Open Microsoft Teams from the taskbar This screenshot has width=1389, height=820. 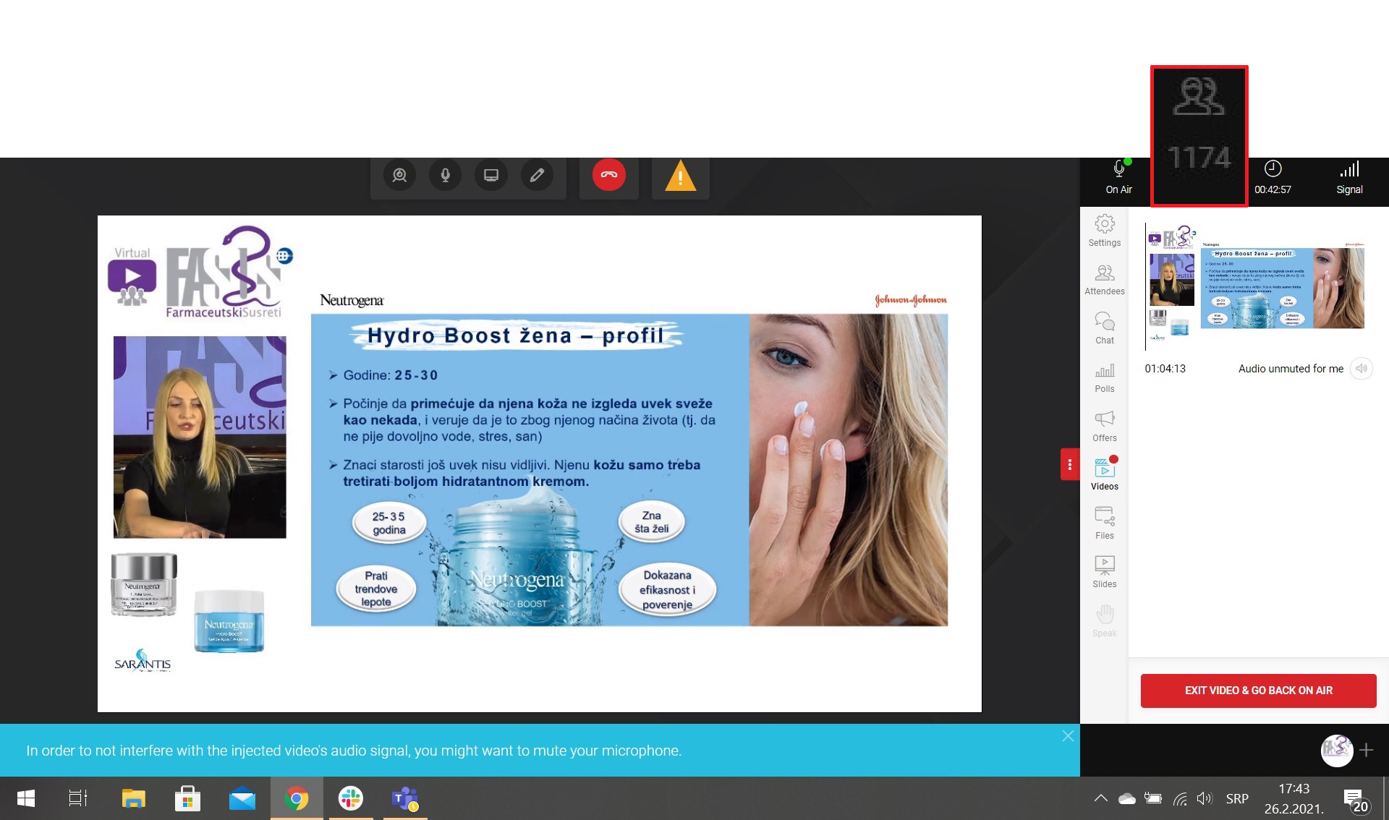(x=405, y=798)
